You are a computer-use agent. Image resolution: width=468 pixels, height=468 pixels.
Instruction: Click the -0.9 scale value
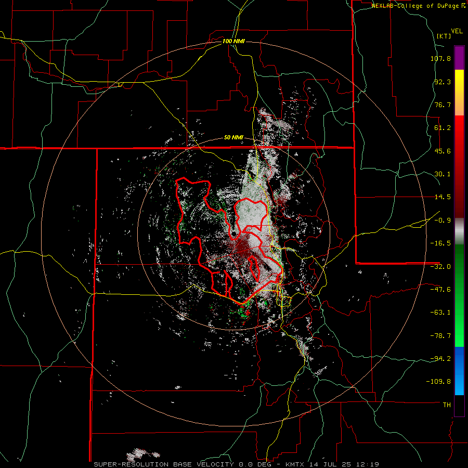(443, 220)
